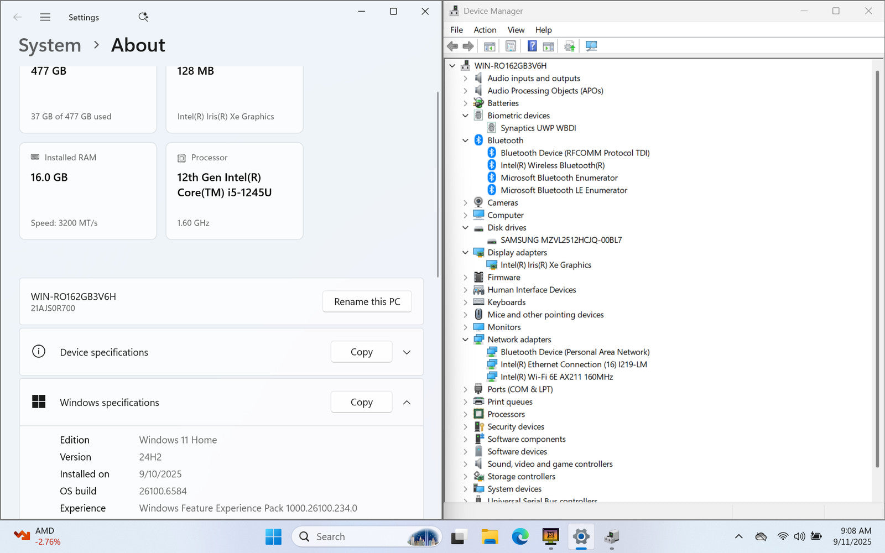This screenshot has width=885, height=553.
Task: Copy the Device specifications
Action: point(361,352)
